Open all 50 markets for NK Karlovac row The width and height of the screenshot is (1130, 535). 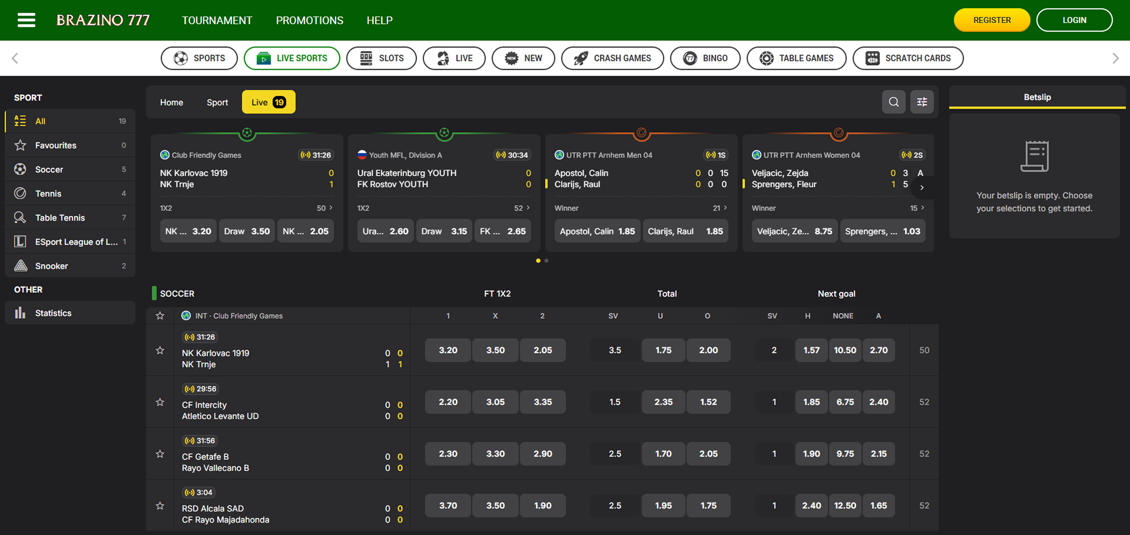pyautogui.click(x=924, y=350)
